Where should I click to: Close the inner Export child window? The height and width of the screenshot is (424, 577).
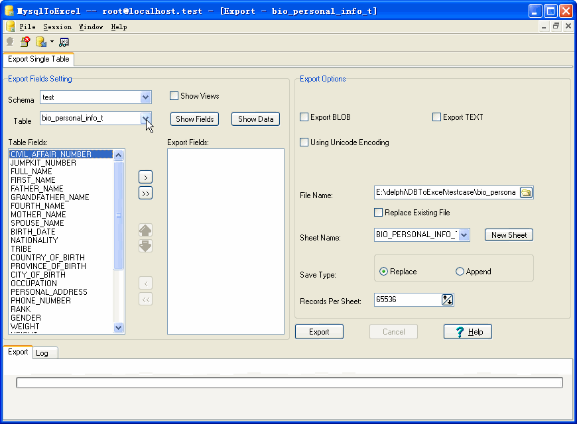coord(568,26)
